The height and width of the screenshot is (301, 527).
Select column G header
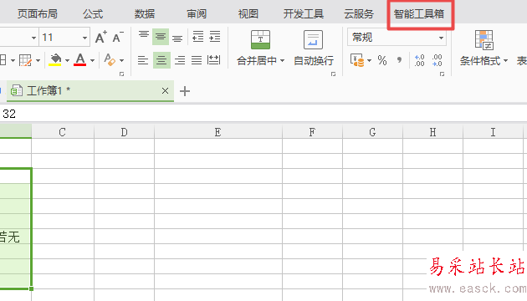click(x=372, y=132)
